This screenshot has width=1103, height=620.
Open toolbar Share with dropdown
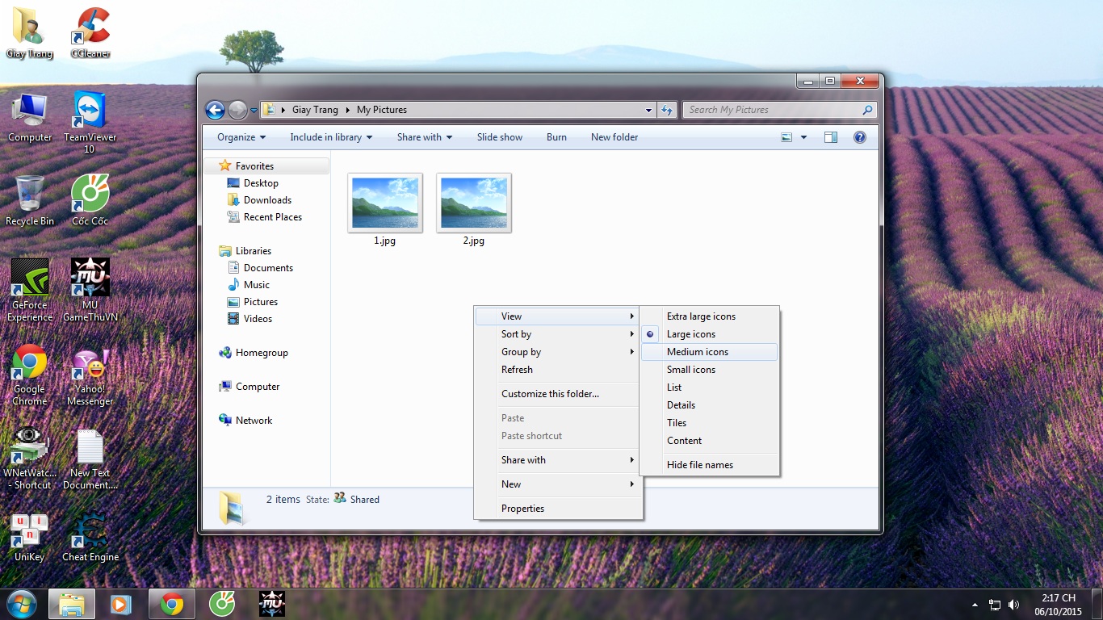pos(425,137)
